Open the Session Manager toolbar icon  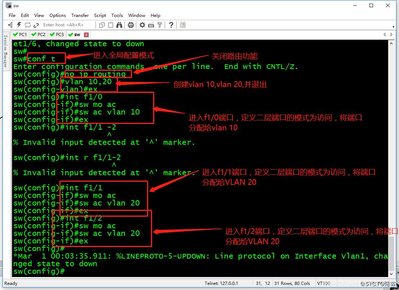[10, 25]
